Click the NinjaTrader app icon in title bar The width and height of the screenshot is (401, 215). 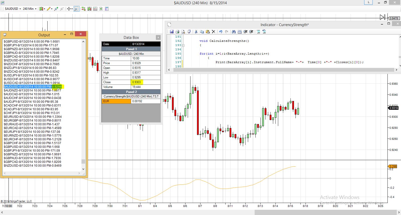pos(2,3)
